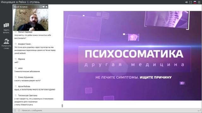Image resolution: width=202 pixels, height=113 pixels.
Task: Expand presenter video to fullscreen
Action: 41,7
